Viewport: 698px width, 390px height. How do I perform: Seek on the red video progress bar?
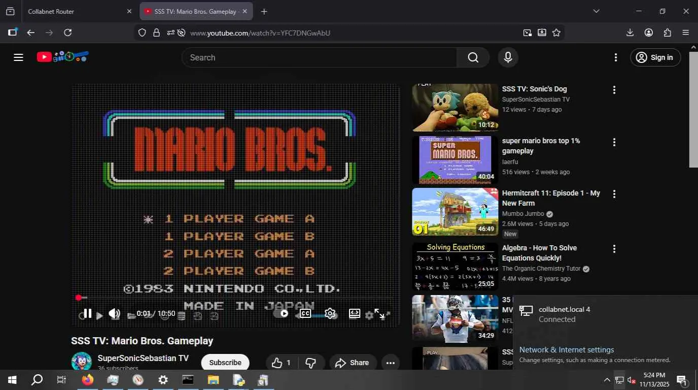point(235,298)
